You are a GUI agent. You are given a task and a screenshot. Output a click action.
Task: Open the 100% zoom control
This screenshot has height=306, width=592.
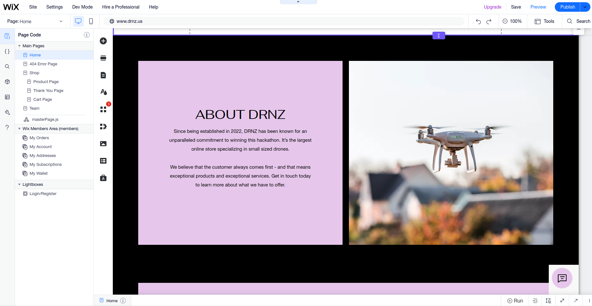click(512, 21)
